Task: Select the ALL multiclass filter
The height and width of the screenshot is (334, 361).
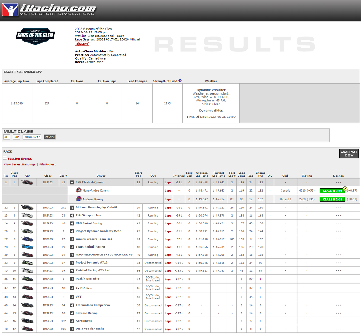Action: click(x=7, y=137)
